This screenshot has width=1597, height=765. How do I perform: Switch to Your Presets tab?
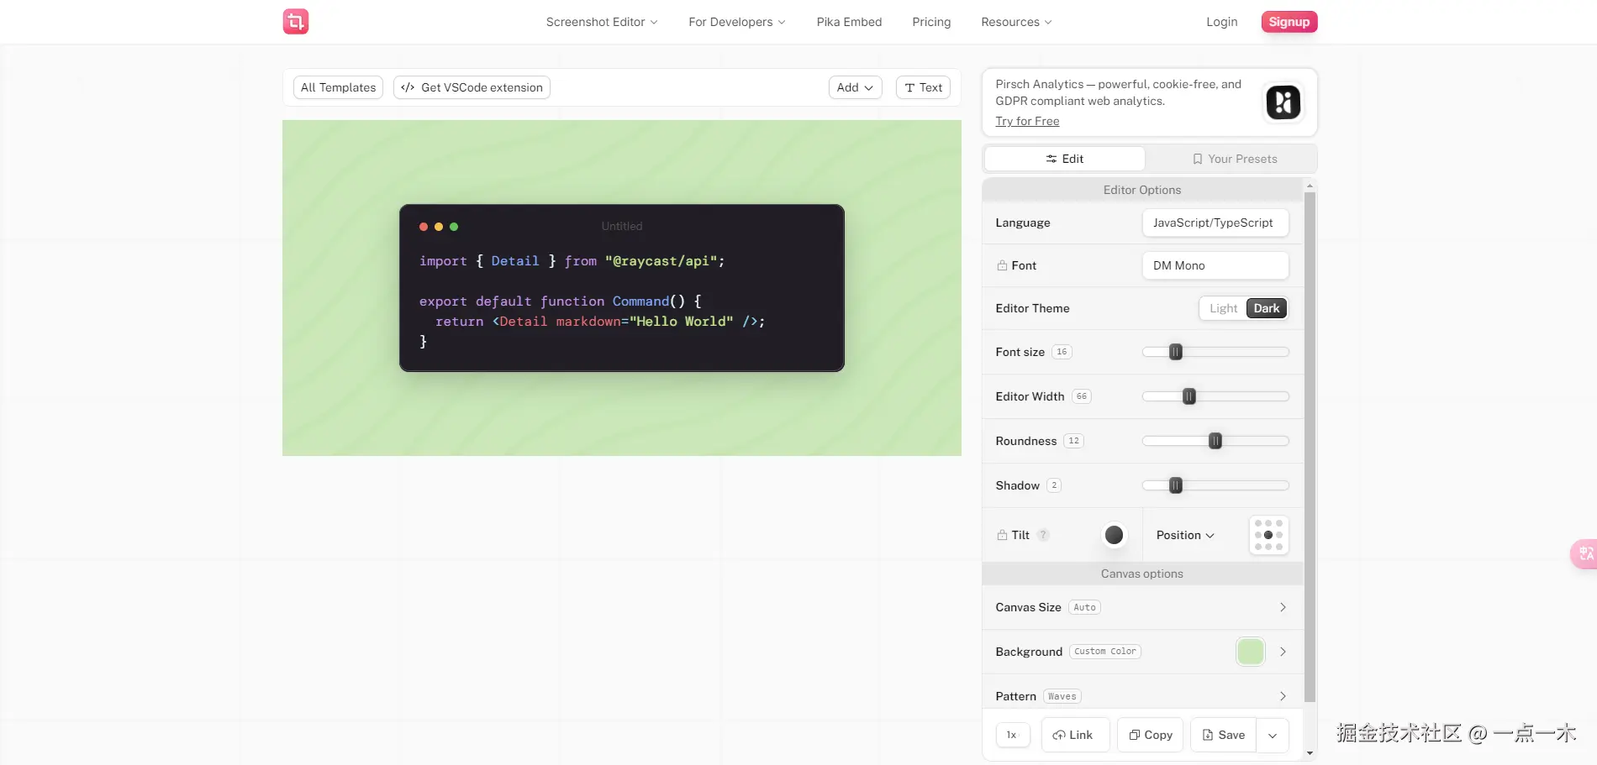click(x=1234, y=159)
